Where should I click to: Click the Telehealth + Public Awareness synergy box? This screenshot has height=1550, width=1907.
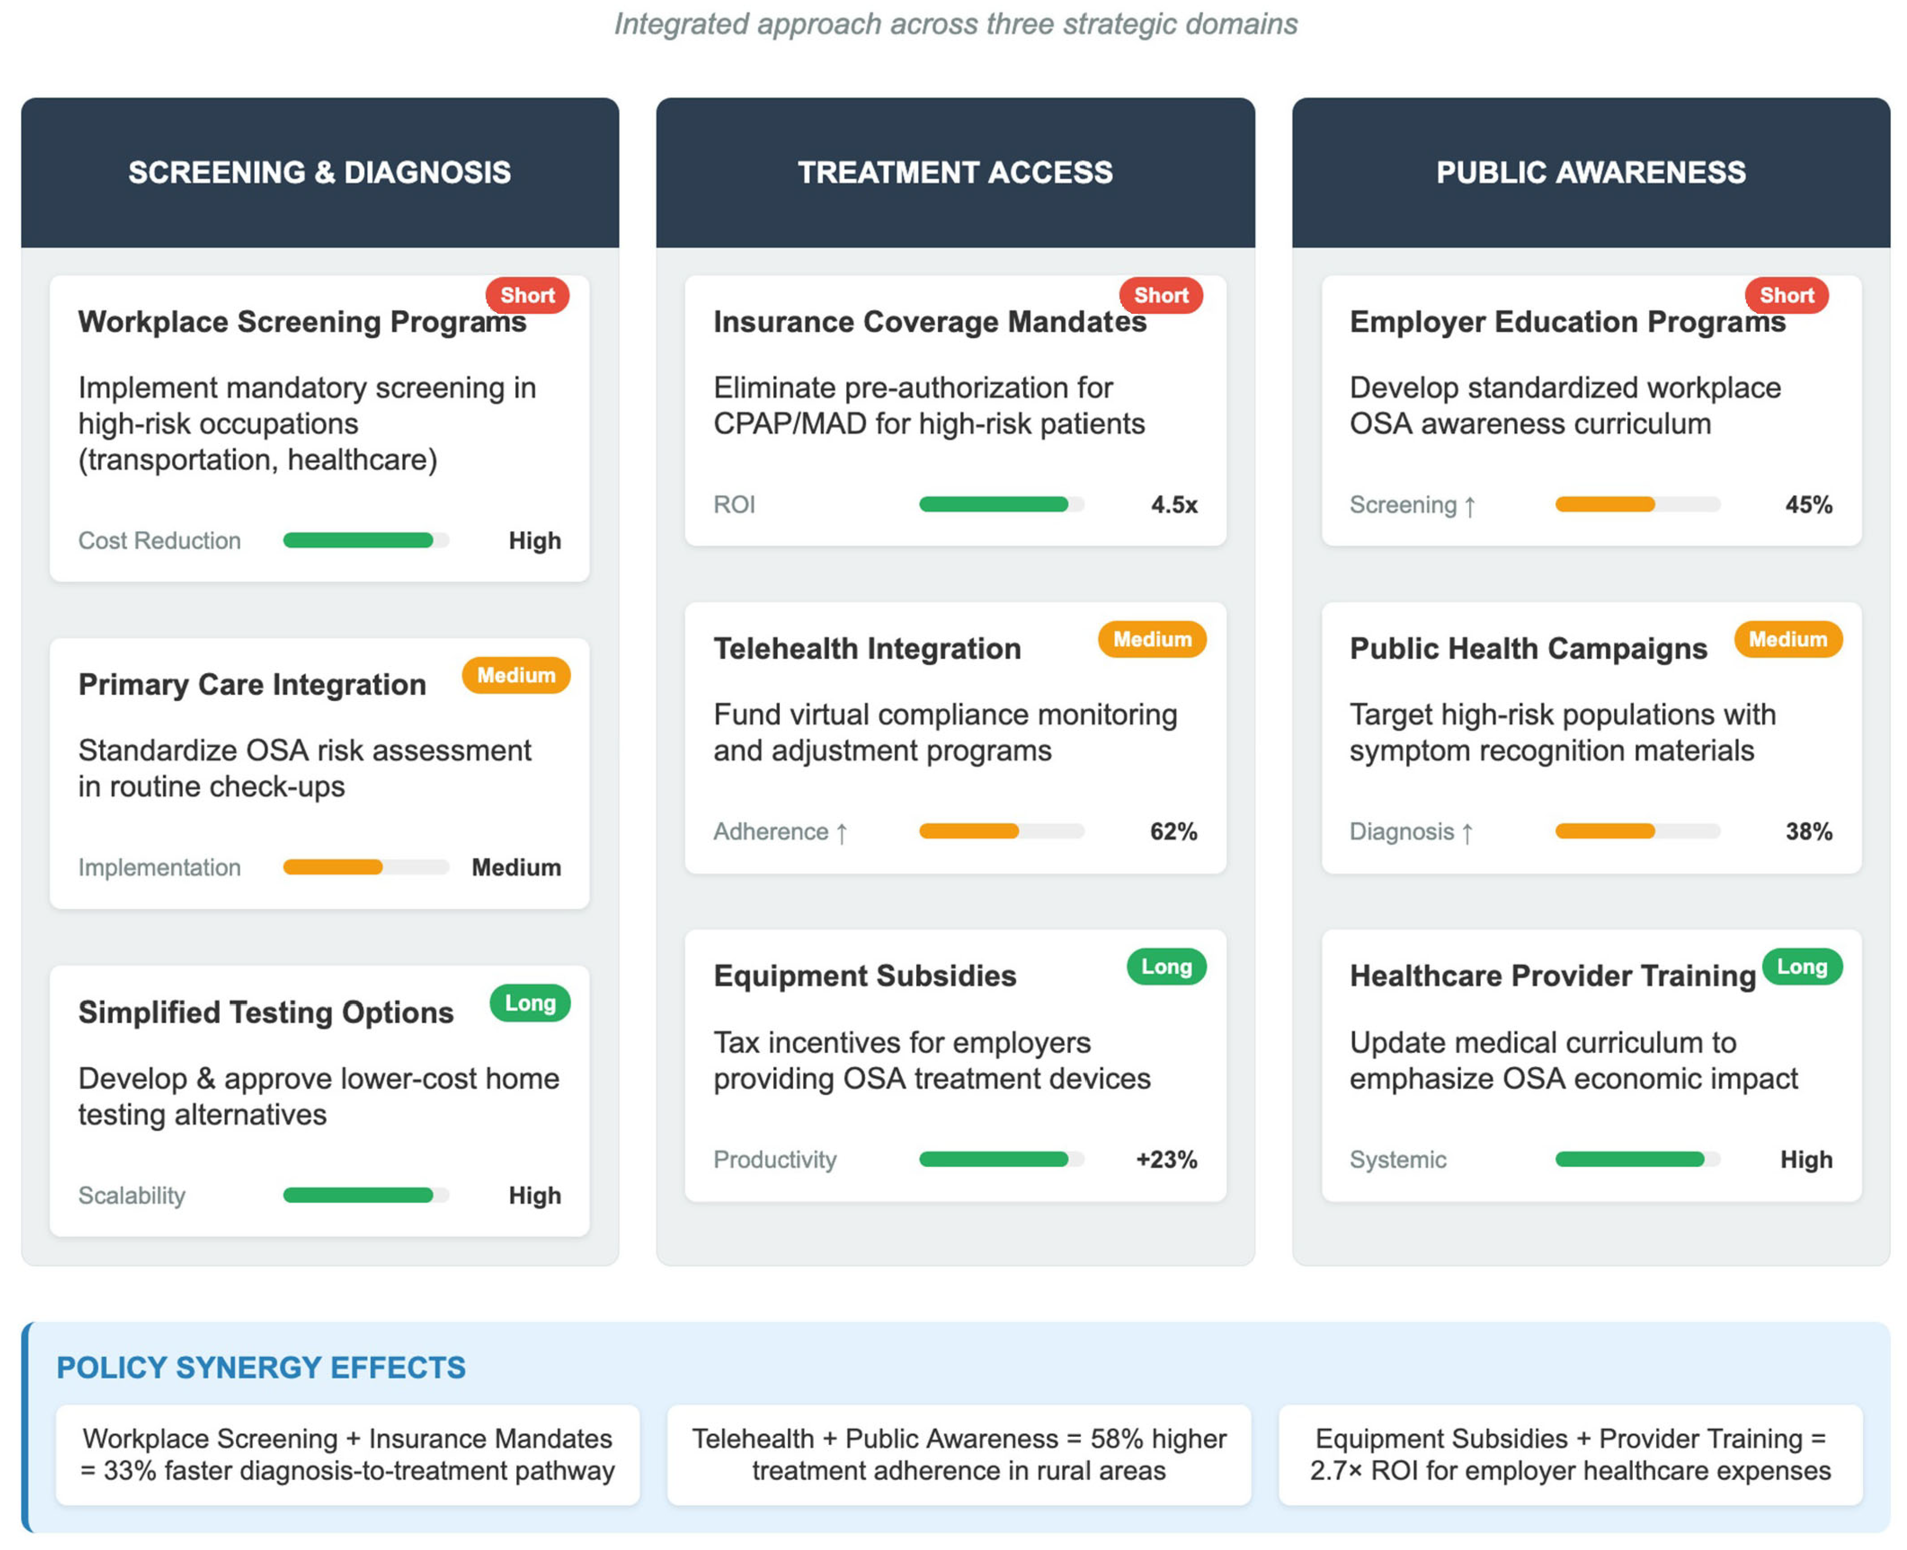(x=959, y=1454)
